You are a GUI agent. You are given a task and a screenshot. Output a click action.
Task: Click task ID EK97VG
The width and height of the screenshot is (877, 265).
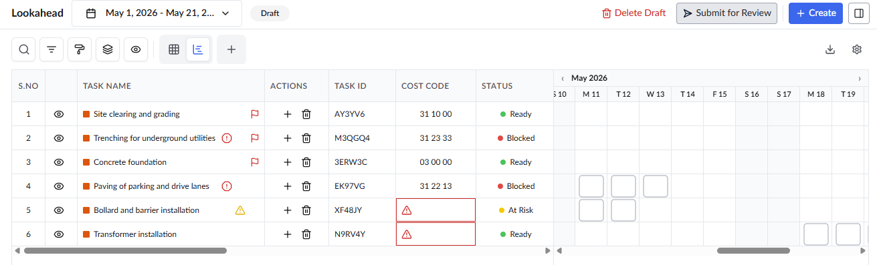[x=351, y=186]
